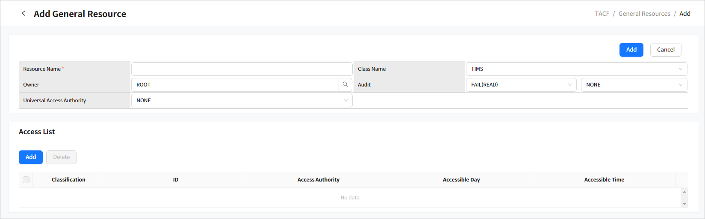Viewport: 705px width, 219px height.
Task: Click the scroll down arrow in Access List
Action: coord(684,204)
